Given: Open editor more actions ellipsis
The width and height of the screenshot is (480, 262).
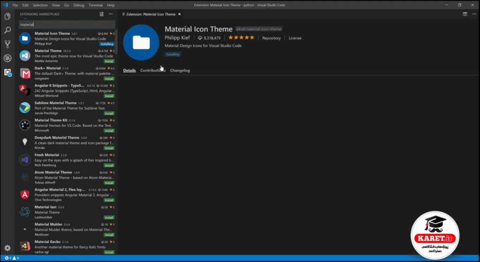Looking at the screenshot, I should click(x=474, y=14).
